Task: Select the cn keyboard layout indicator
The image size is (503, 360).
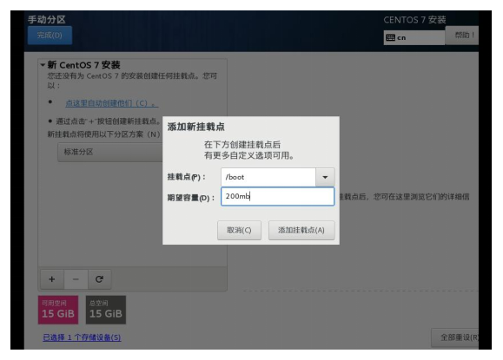Action: click(x=414, y=38)
